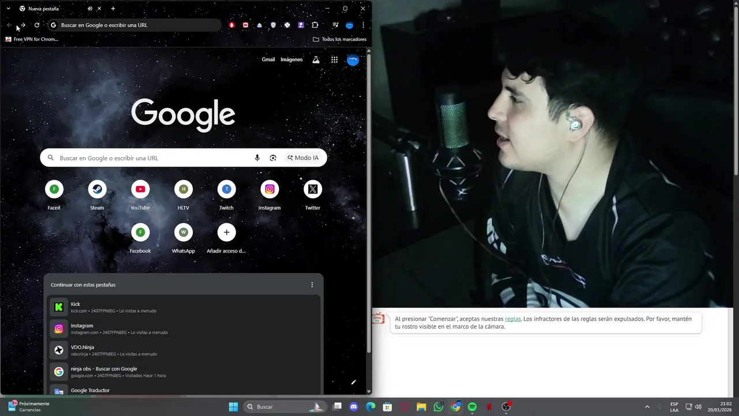Open the Windows Start menu
Viewport: 739px width, 416px height.
233,407
